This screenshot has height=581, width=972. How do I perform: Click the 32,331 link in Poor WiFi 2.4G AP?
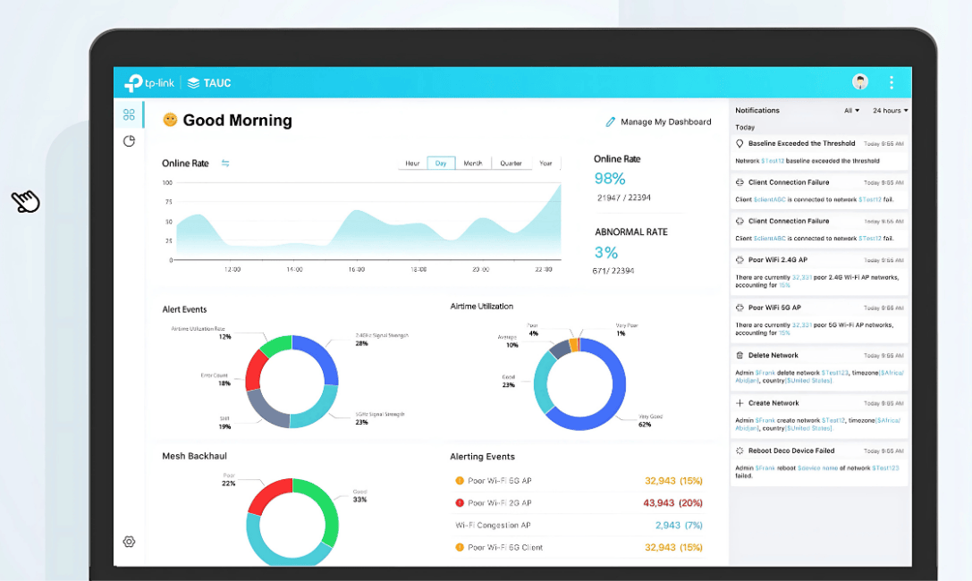coord(802,277)
